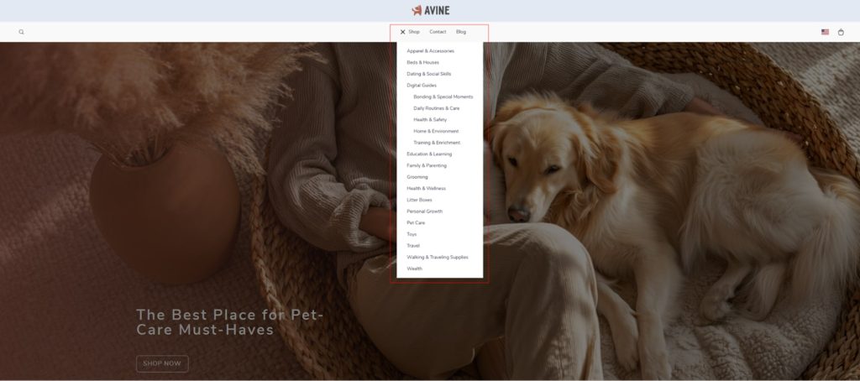Select the Wealth category
The height and width of the screenshot is (381, 860).
coord(414,269)
